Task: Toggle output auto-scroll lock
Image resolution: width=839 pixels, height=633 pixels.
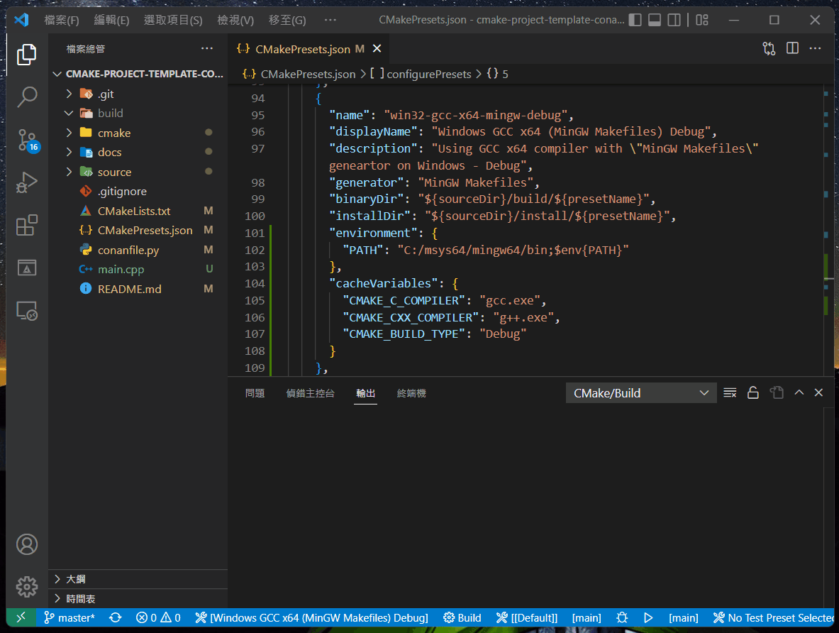Action: click(753, 392)
